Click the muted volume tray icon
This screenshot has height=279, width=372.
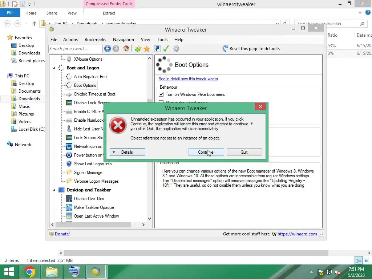pyautogui.click(x=338, y=272)
